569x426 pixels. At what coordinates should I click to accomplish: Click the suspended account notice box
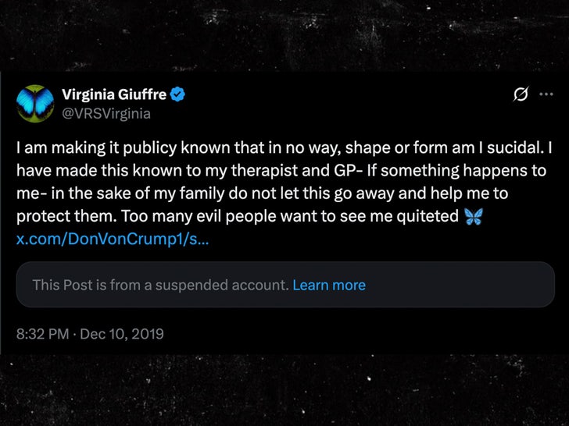click(284, 285)
